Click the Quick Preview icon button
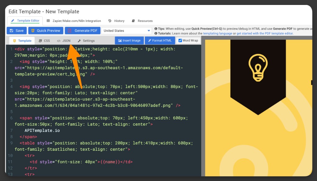Screen dimensions: 317x181 [x=33, y=31]
